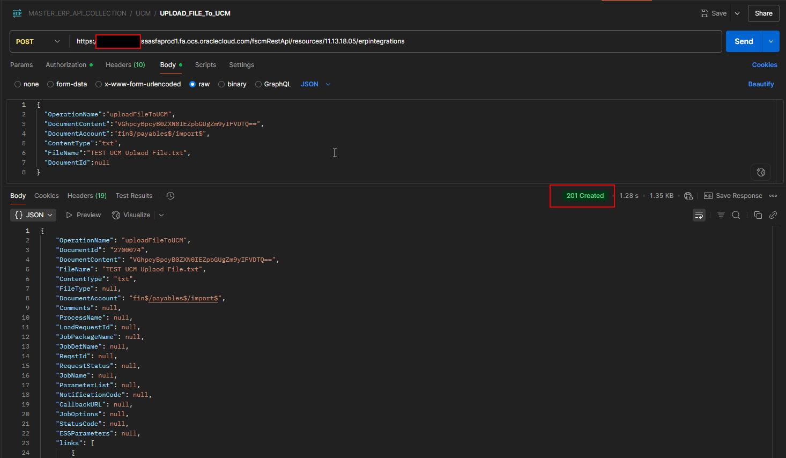Select the binary body radio option
786x458 pixels.
click(221, 84)
